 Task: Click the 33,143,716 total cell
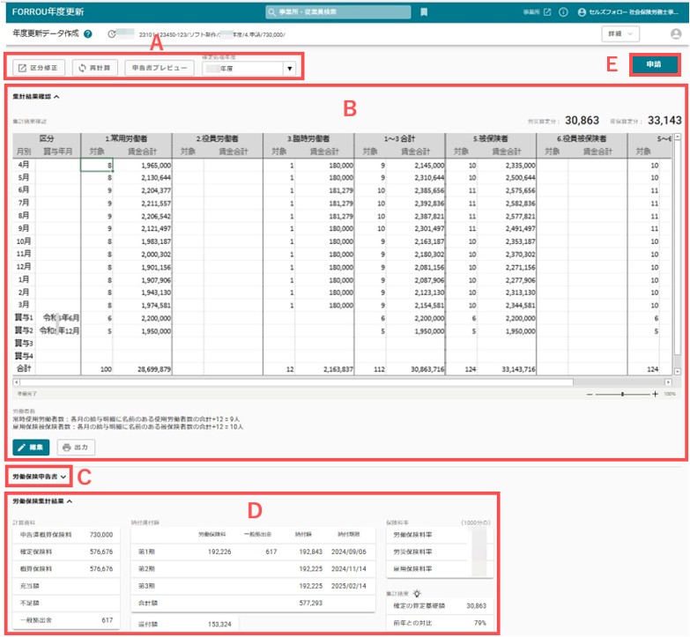507,369
